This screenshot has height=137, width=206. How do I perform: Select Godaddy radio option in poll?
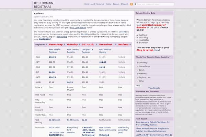click(x=138, y=63)
